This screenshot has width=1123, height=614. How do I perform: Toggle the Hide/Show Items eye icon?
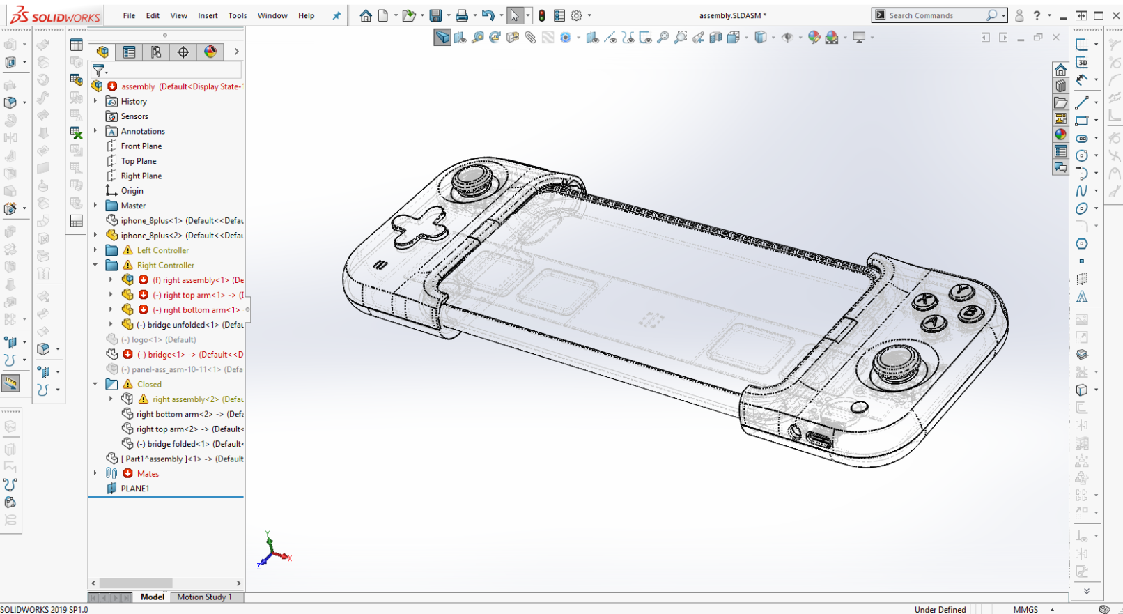click(x=787, y=38)
